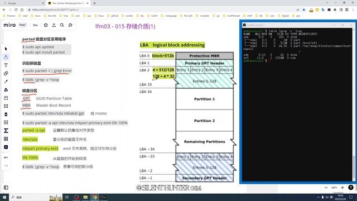Click the 'mkpart primary ext4' highlighted text
Viewport: 357px width, 201px height.
point(40,149)
